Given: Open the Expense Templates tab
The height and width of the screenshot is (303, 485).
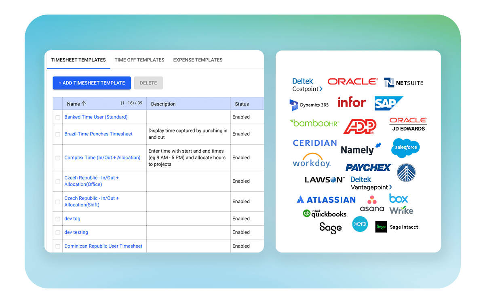Looking at the screenshot, I should point(198,60).
